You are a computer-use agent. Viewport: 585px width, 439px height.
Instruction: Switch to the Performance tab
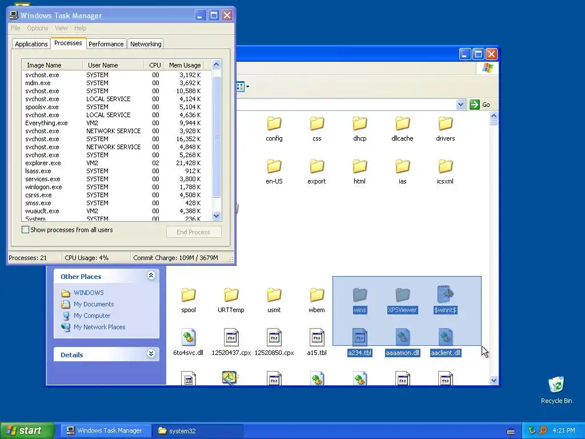(x=106, y=44)
